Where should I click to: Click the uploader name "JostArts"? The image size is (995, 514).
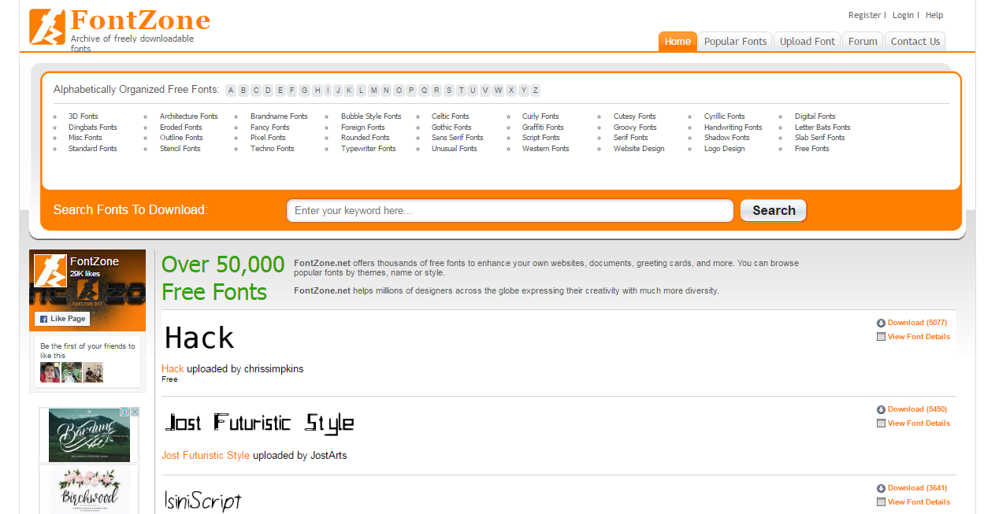pos(329,456)
